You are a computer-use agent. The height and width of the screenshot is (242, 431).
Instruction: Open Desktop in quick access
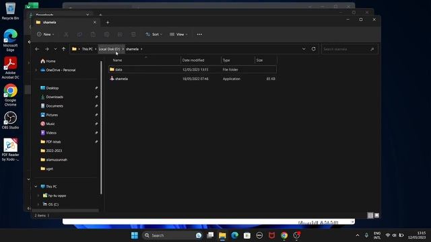(x=49, y=88)
